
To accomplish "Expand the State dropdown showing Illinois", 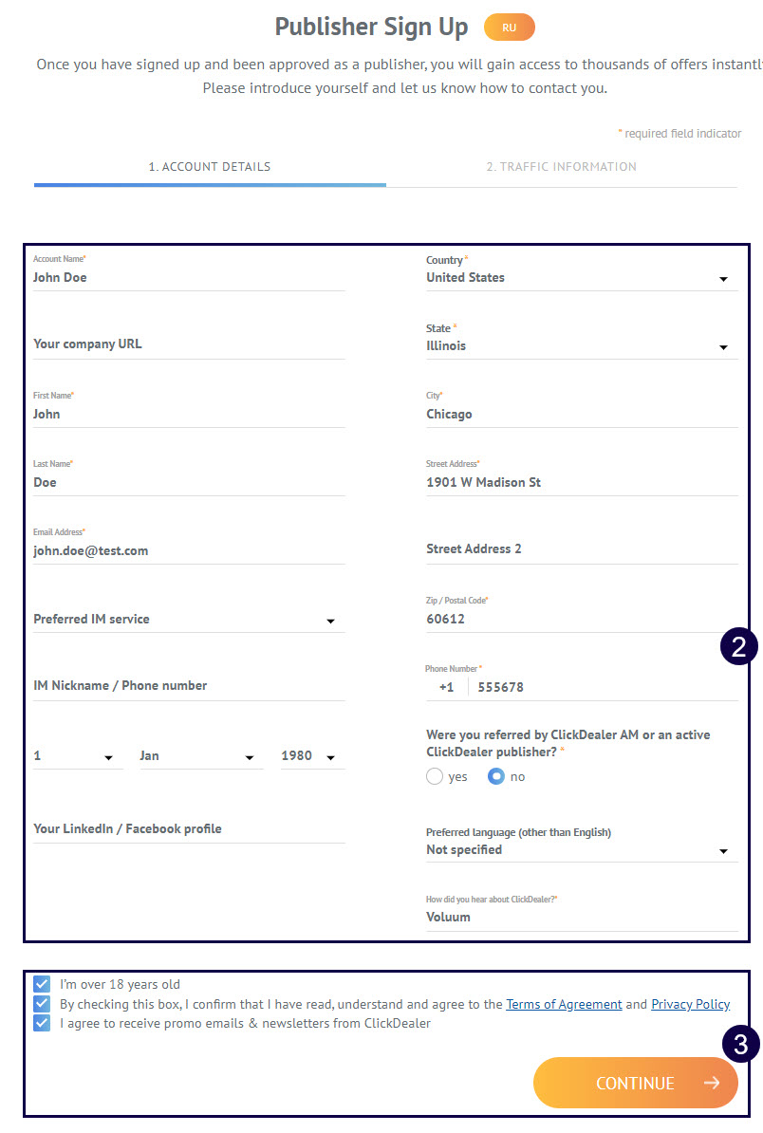I will pos(581,346).
